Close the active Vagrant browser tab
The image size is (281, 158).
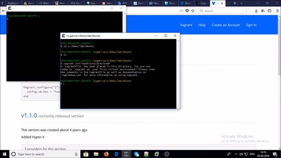[222, 3]
